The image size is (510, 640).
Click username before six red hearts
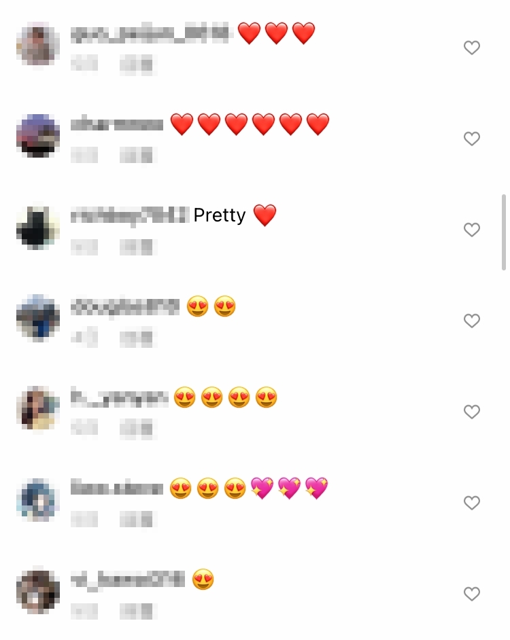point(117,124)
